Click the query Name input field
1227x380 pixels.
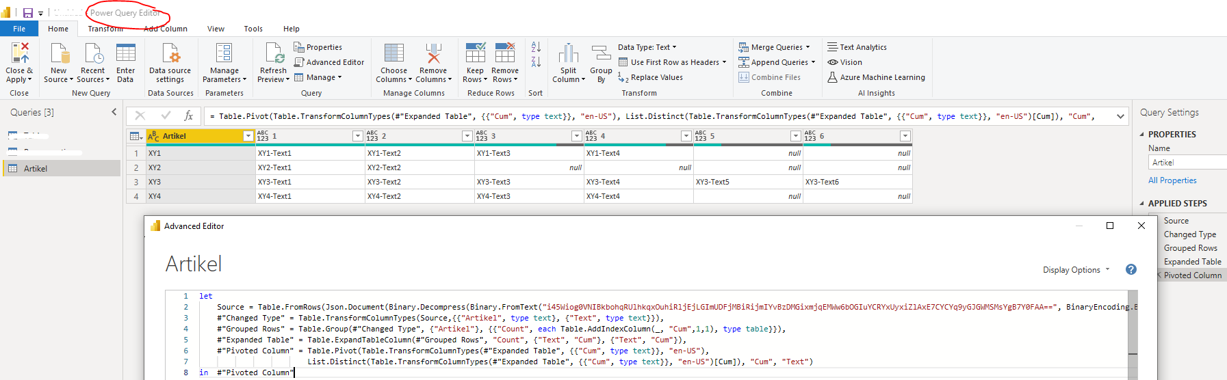pyautogui.click(x=1187, y=163)
